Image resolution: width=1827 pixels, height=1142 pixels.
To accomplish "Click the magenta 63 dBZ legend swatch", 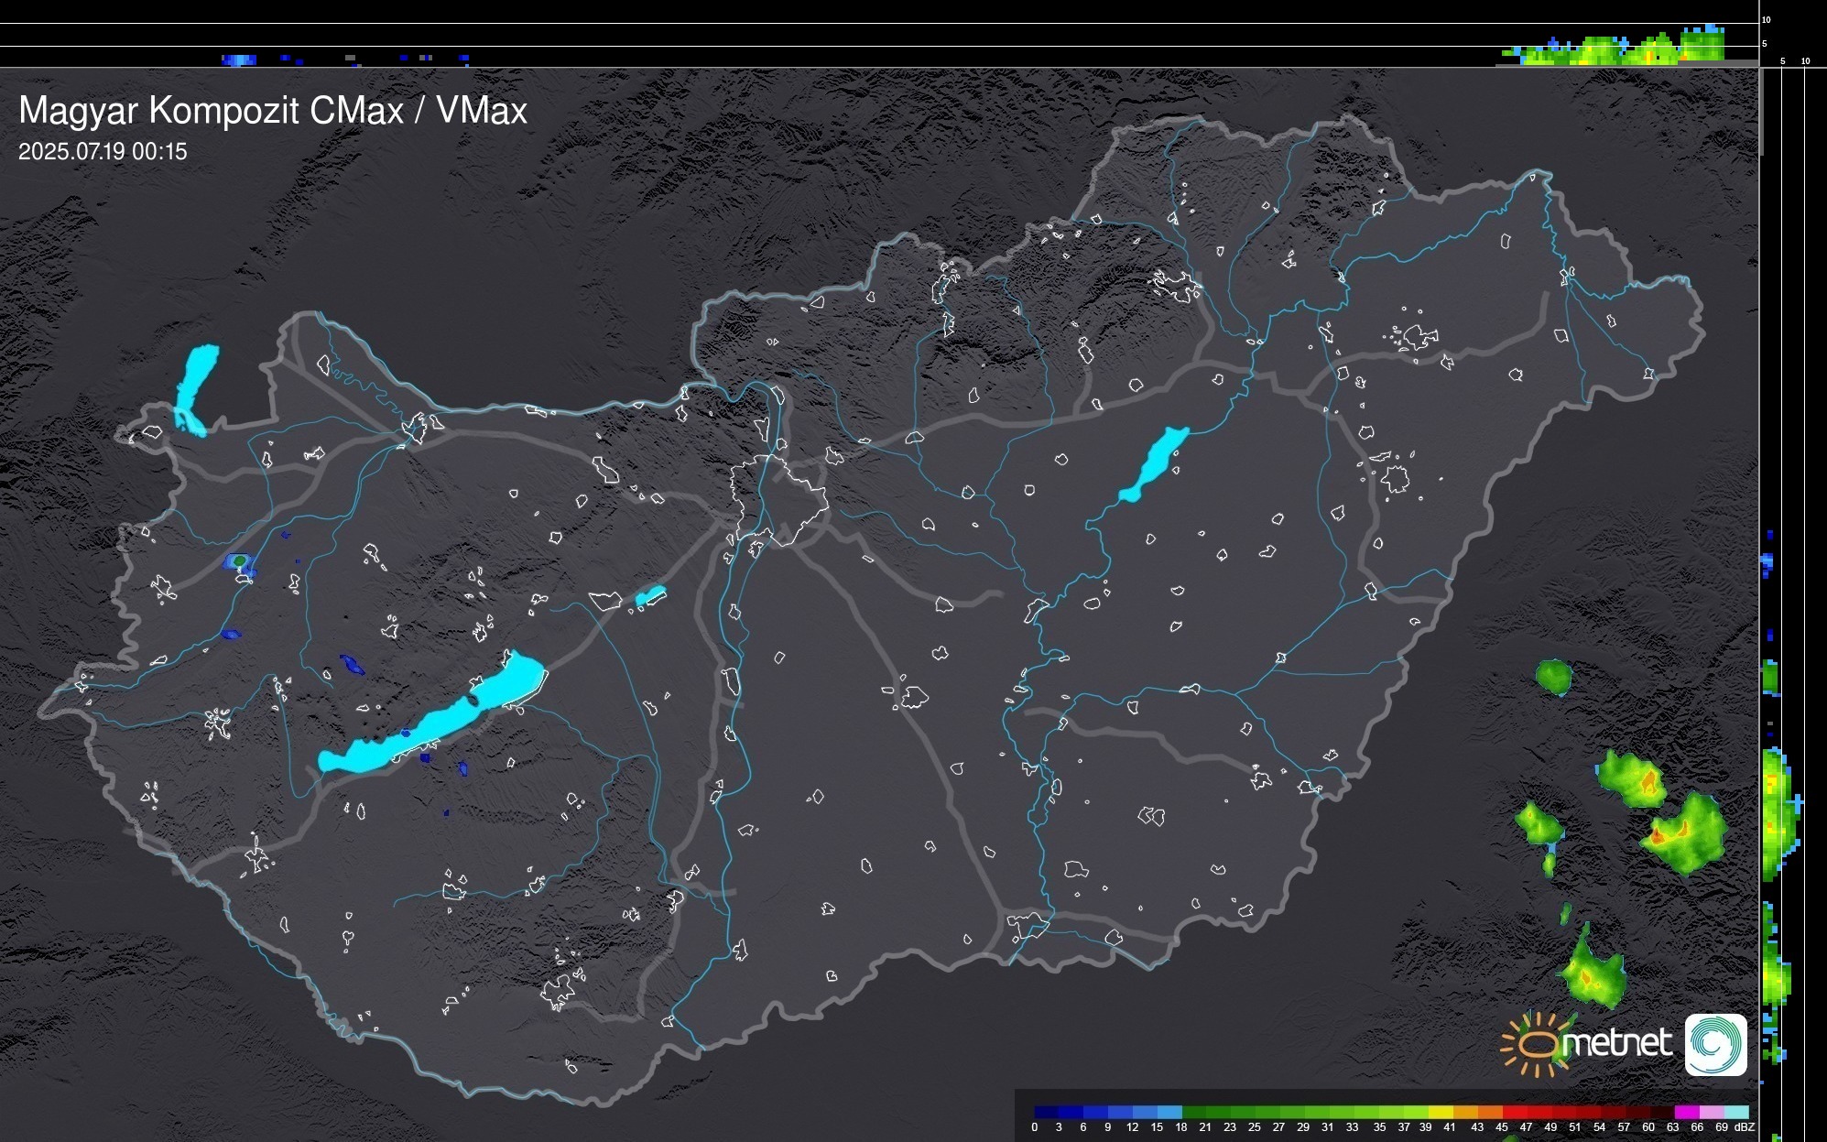I will coord(1685,1112).
